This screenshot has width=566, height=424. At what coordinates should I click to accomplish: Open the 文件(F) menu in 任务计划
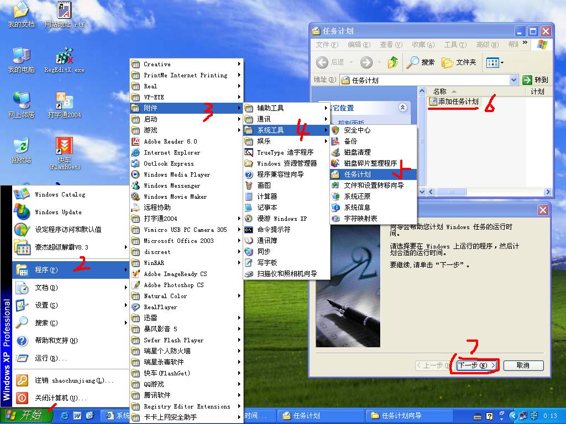click(327, 45)
